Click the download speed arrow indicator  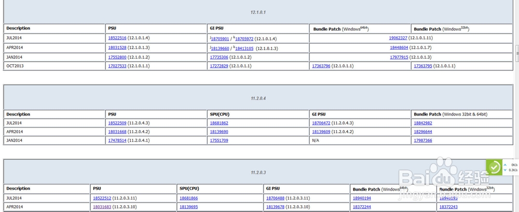click(505, 170)
